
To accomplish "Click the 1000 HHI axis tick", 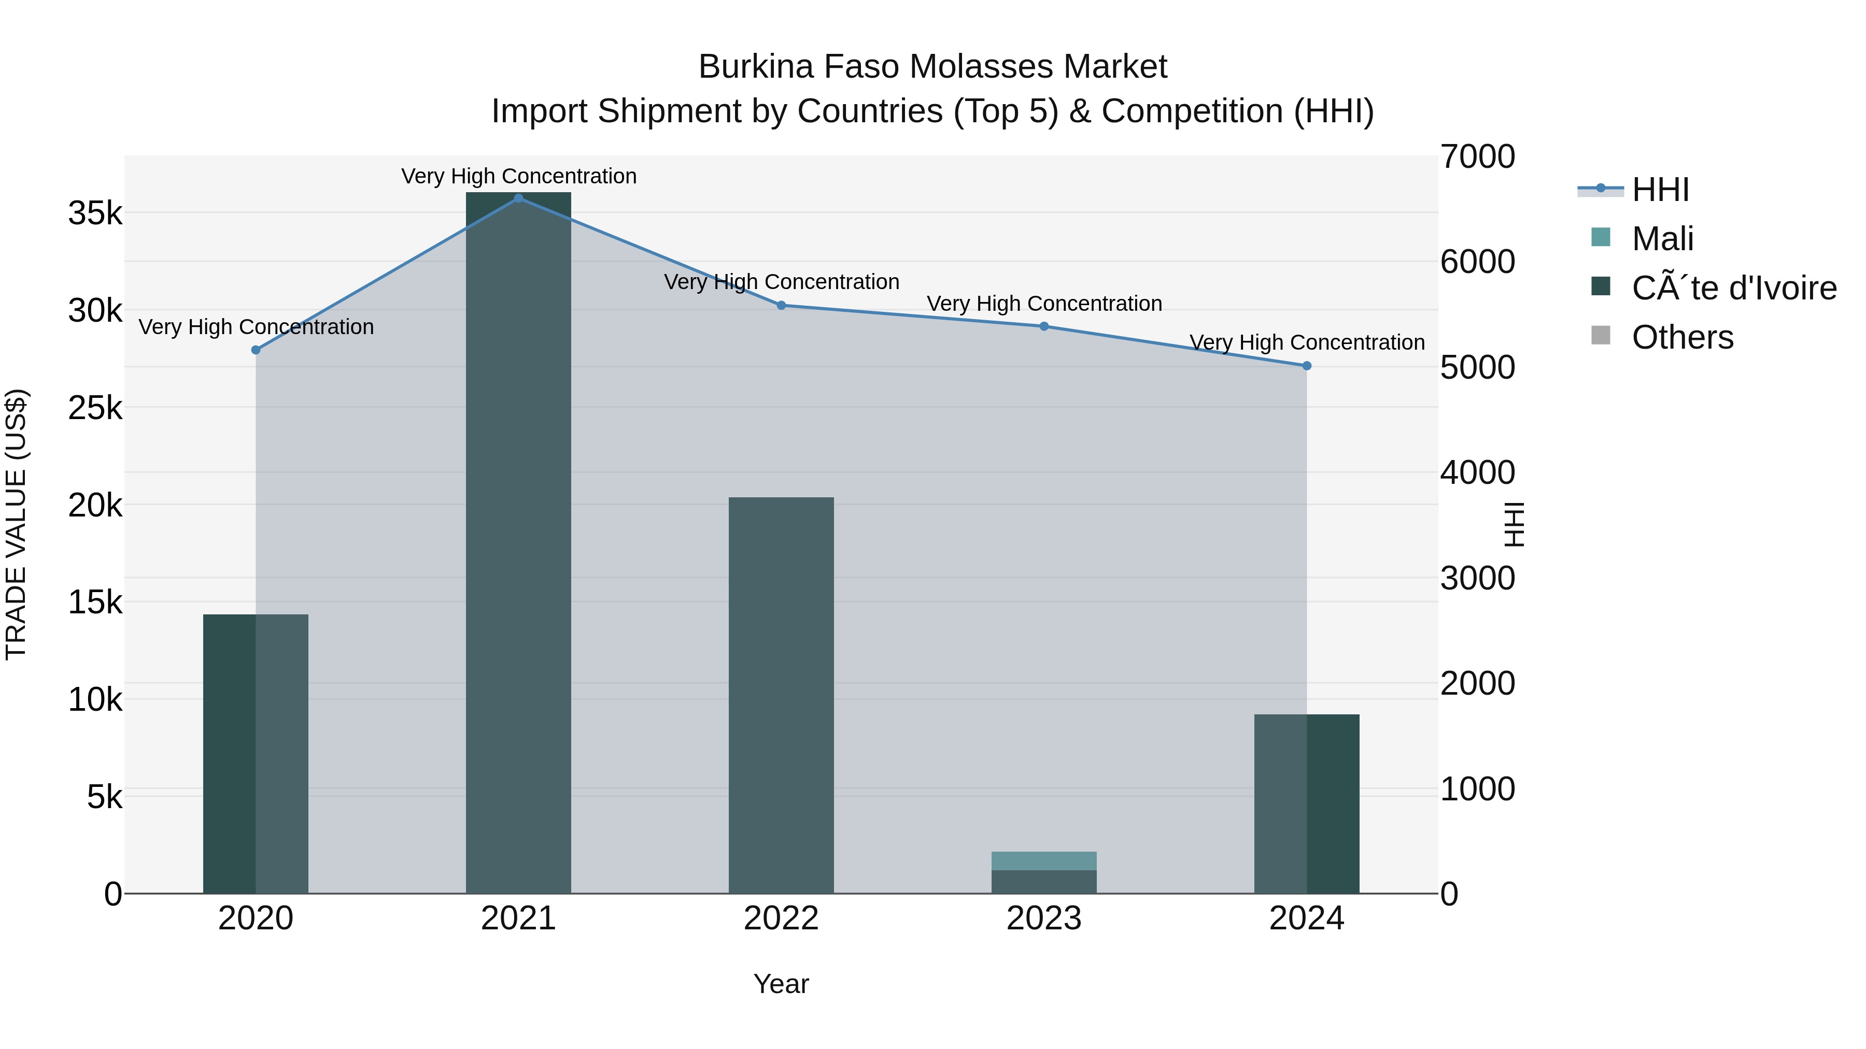I will coord(1478,789).
